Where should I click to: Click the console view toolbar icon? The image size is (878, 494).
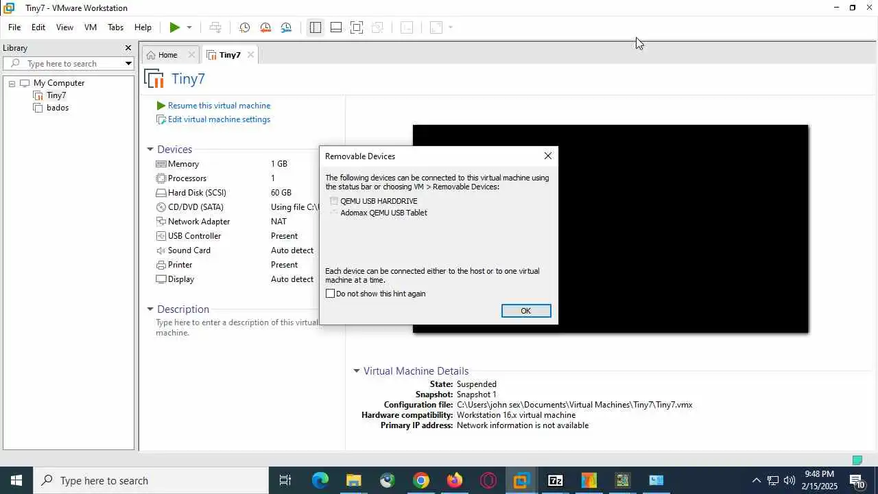pyautogui.click(x=407, y=27)
